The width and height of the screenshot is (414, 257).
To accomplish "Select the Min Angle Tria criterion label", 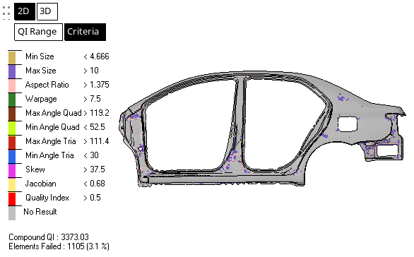I will point(49,155).
